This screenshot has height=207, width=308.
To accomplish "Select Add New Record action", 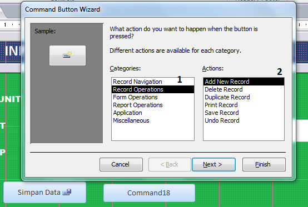I will (244, 82).
